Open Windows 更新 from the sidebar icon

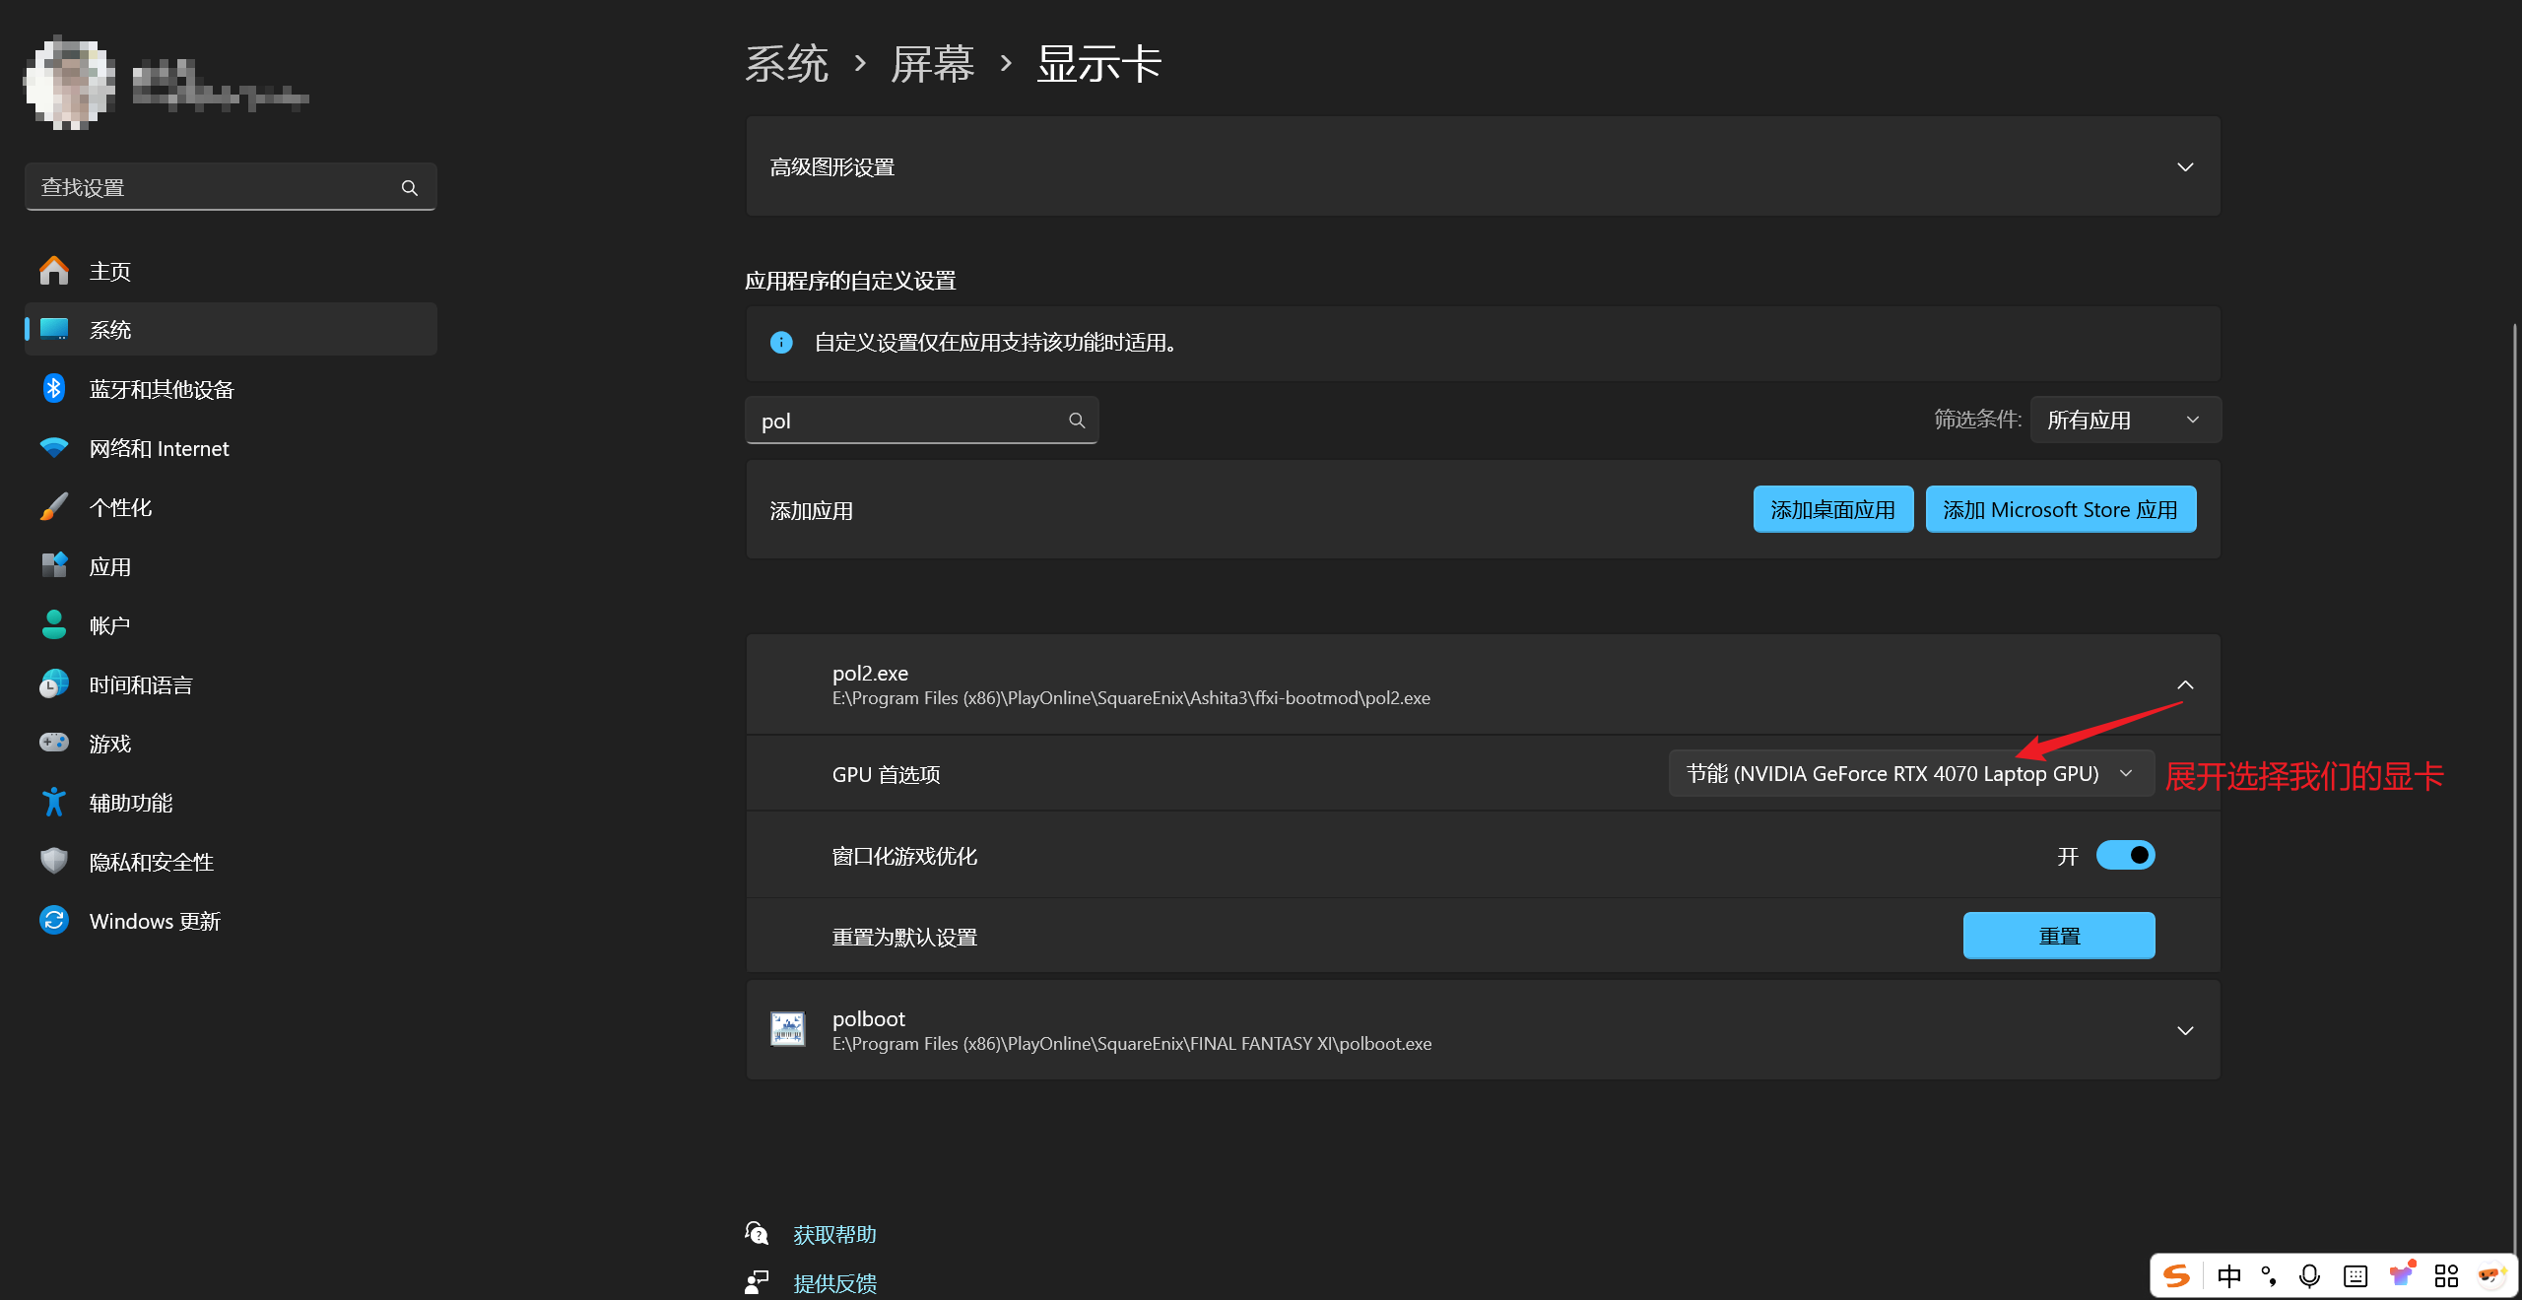pos(54,920)
